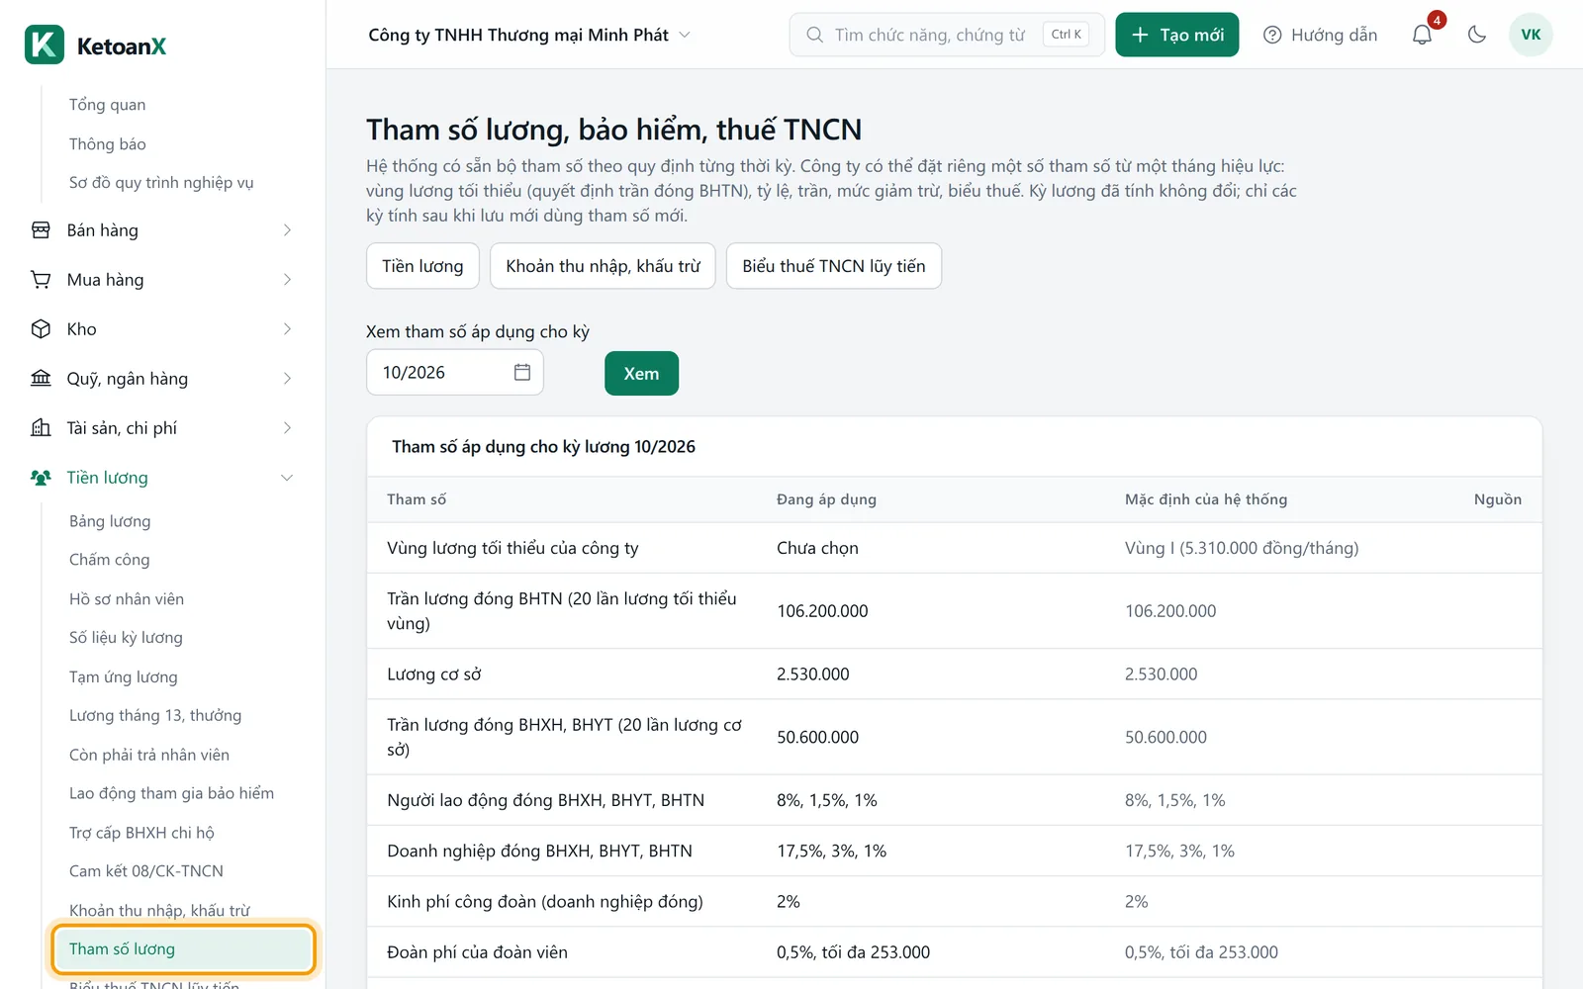
Task: Expand the Quỹ, ngân hàng chevron
Action: 287,379
